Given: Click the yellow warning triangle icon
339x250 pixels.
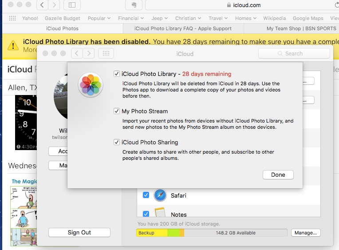Looking at the screenshot, I should pyautogui.click(x=13, y=45).
